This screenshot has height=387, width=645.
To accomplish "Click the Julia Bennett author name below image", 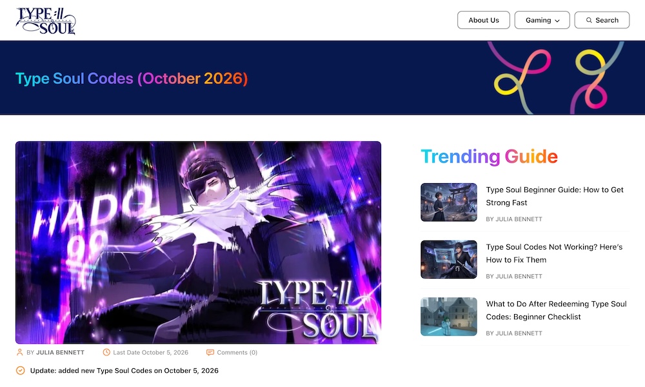I will [60, 352].
